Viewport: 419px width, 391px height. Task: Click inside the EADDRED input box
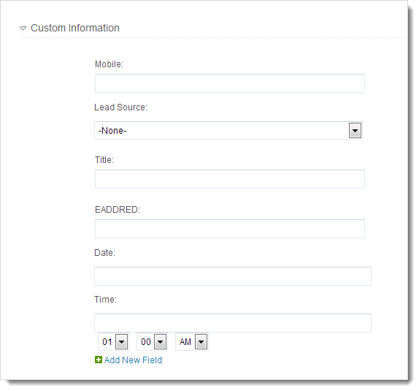(x=230, y=229)
